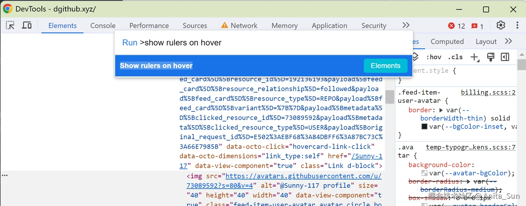Select the Show rulers on hover command
The width and height of the screenshot is (526, 206).
coord(263,66)
